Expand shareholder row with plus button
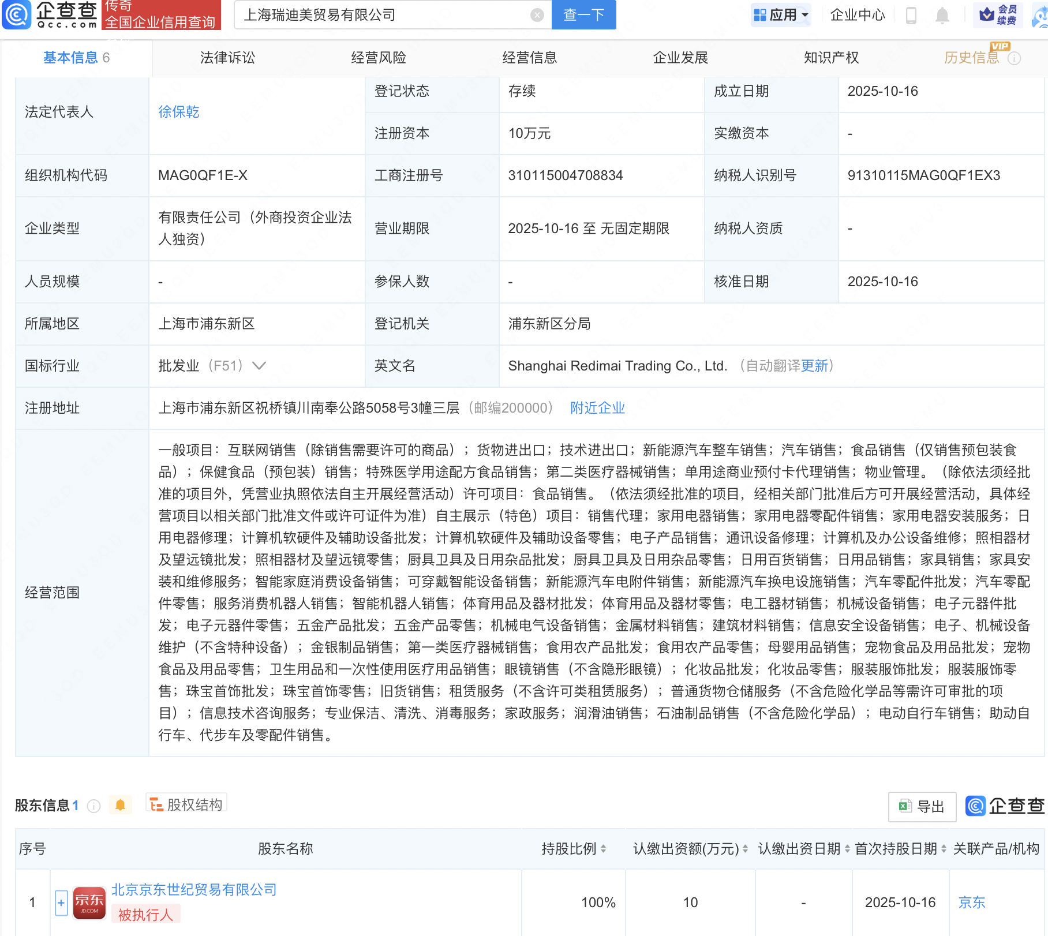Image resolution: width=1048 pixels, height=936 pixels. click(61, 903)
